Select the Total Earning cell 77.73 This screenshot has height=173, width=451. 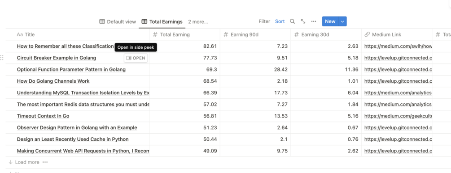pyautogui.click(x=184, y=58)
